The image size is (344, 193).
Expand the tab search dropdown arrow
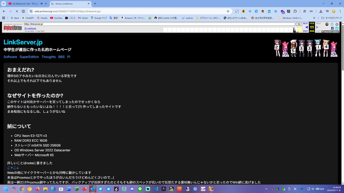click(4, 3)
